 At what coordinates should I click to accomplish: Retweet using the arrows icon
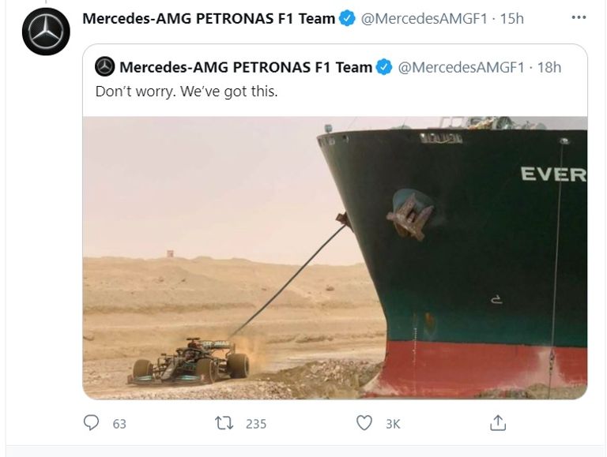point(224,424)
